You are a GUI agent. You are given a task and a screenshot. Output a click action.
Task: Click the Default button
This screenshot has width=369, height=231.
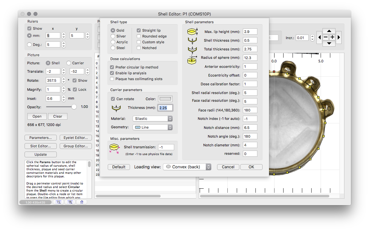(119, 167)
